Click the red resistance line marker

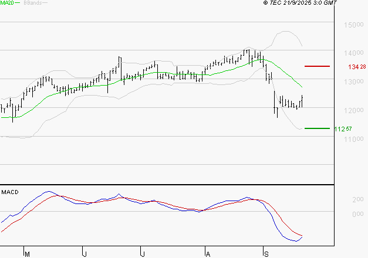pos(317,66)
